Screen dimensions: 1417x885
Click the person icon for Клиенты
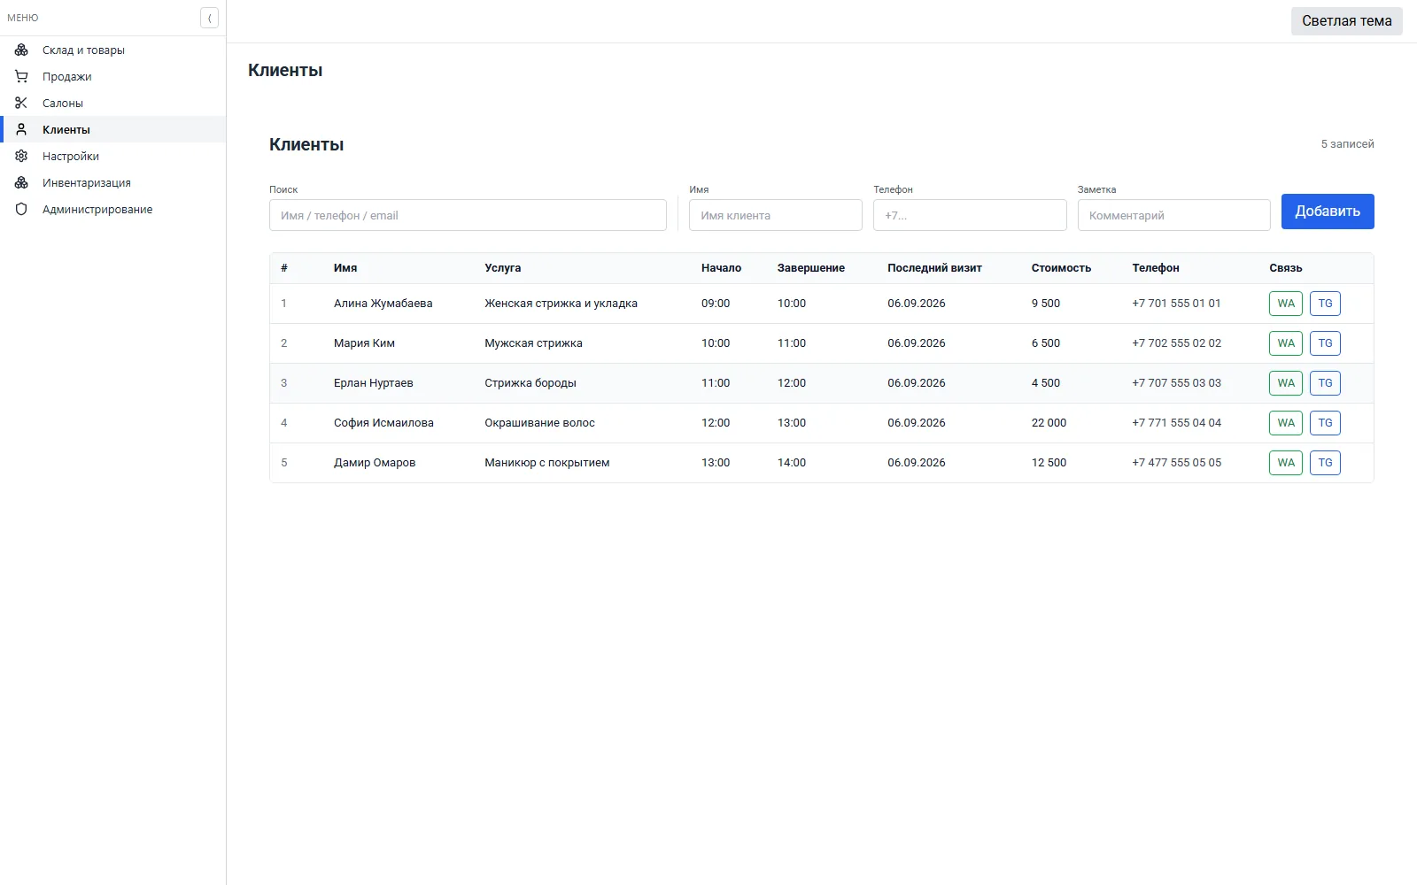click(21, 129)
